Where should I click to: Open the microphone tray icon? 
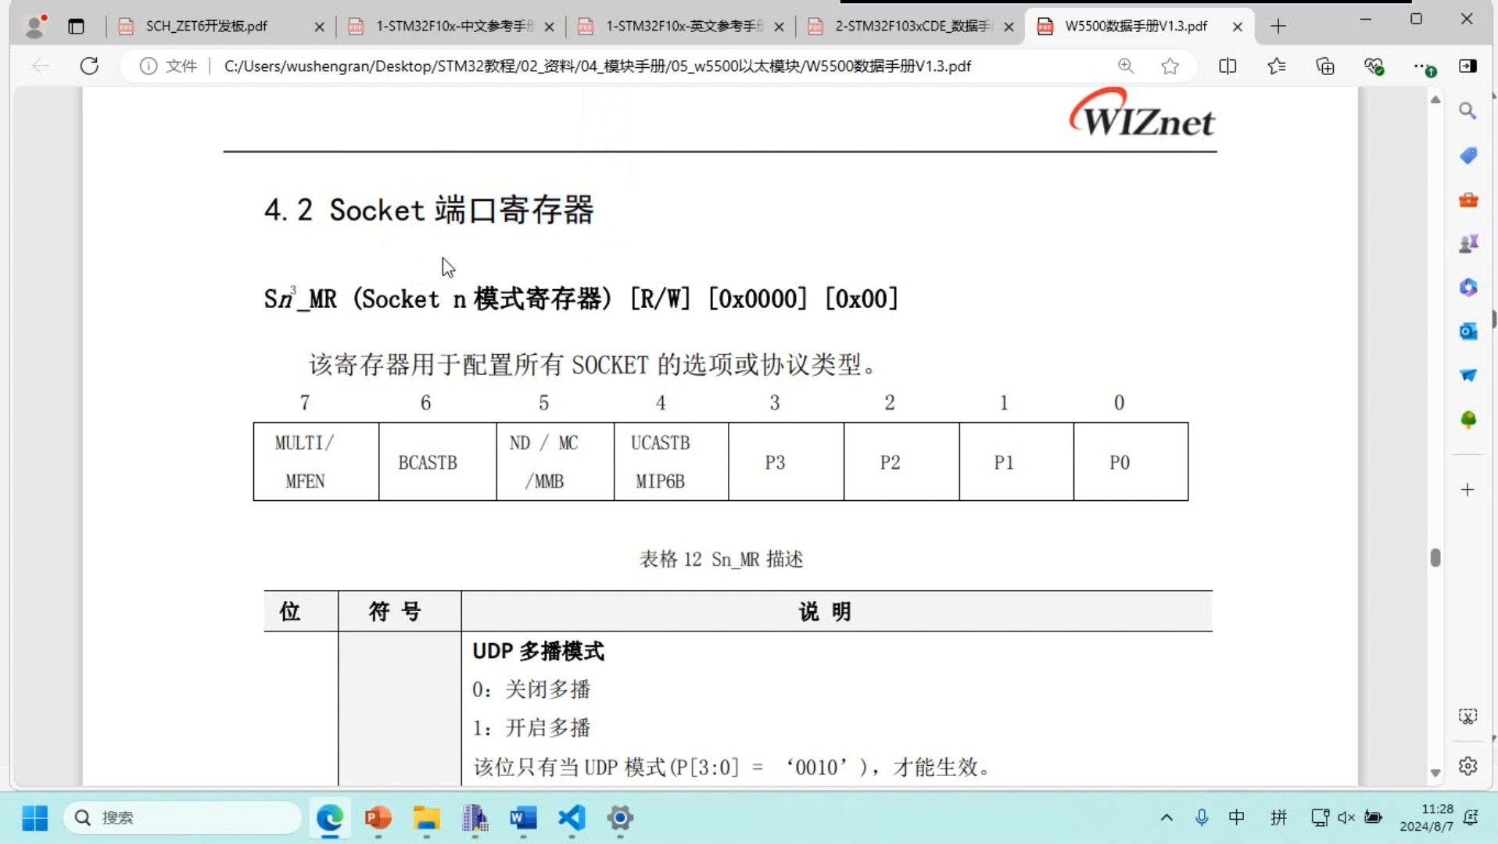pyautogui.click(x=1202, y=817)
